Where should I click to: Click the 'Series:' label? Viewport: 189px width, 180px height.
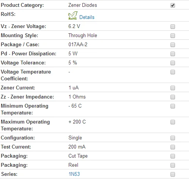[x=9, y=174]
